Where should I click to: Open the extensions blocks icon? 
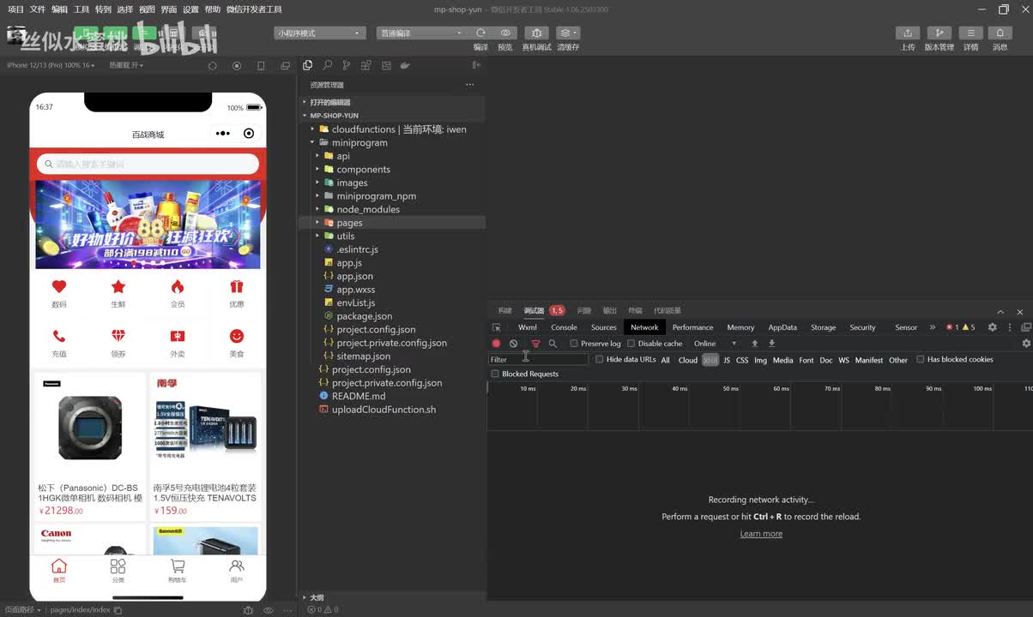pyautogui.click(x=366, y=65)
